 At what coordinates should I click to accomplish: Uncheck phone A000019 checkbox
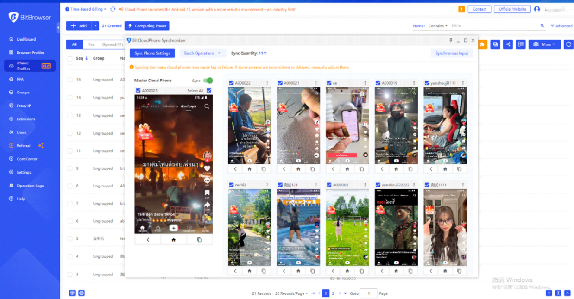tap(378, 83)
